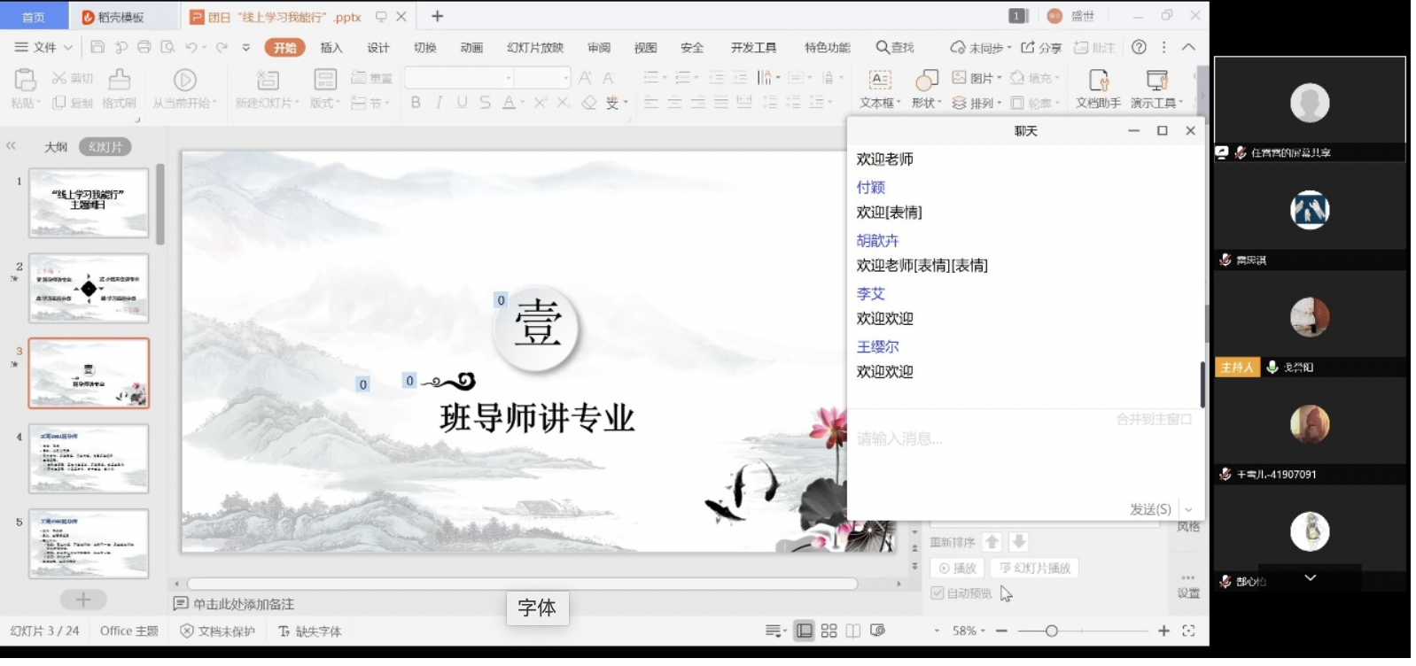Click the text box (文本框) tool
This screenshot has height=666, width=1416.
click(879, 88)
